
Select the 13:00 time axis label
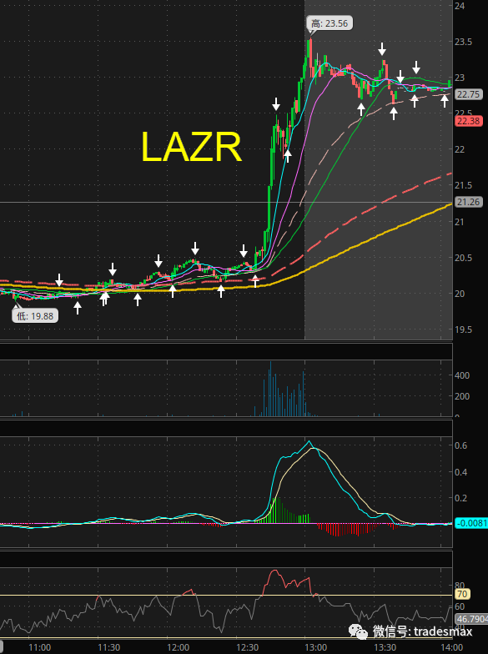point(315,647)
